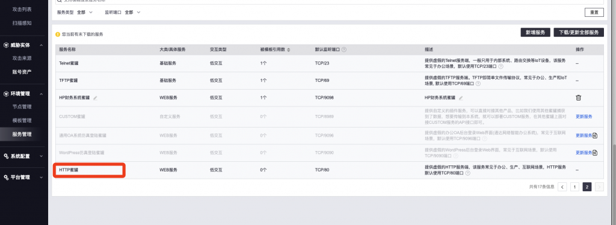Open the 服务类型 全部 dropdown
This screenshot has width=616, height=225.
[x=84, y=12]
